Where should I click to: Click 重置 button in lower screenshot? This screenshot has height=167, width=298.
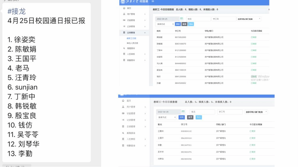pos(190,117)
